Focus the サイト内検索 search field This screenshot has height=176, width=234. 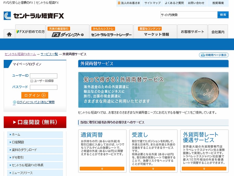(x=189, y=15)
